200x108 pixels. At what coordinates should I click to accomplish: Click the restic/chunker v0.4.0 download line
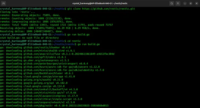(35, 47)
